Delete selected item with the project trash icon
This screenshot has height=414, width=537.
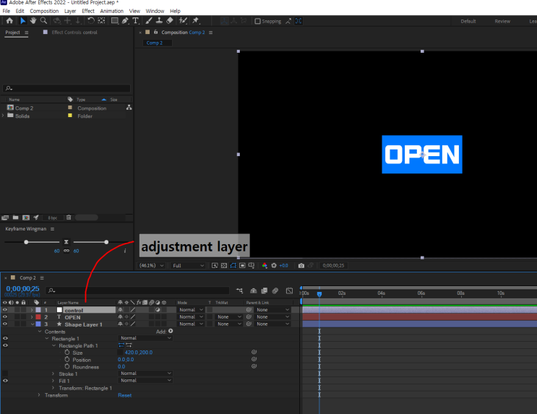pos(69,217)
